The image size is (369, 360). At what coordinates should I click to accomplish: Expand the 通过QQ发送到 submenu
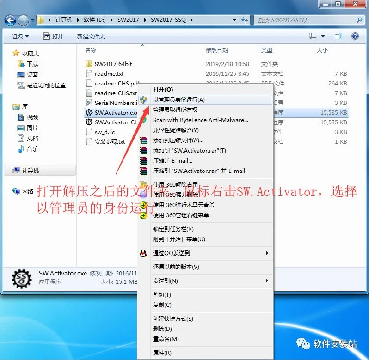(x=205, y=253)
